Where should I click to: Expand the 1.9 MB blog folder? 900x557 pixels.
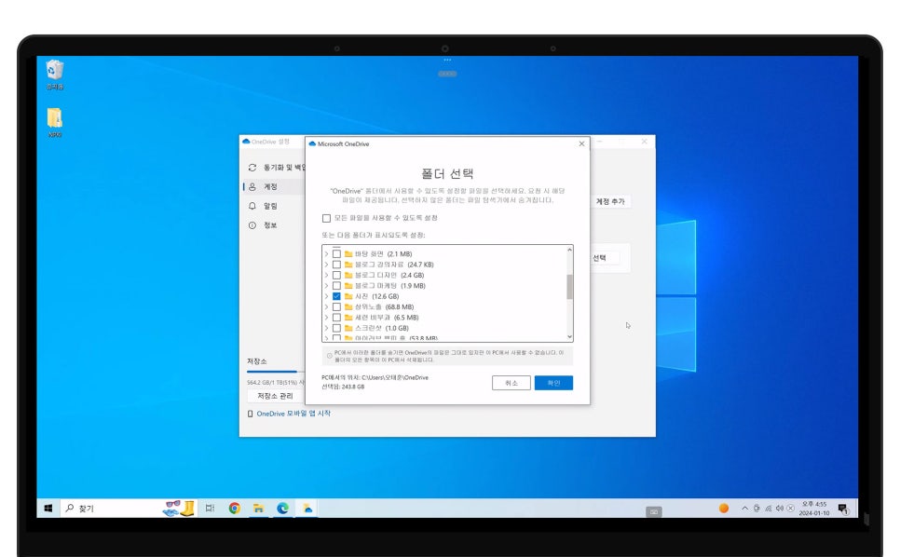click(327, 286)
